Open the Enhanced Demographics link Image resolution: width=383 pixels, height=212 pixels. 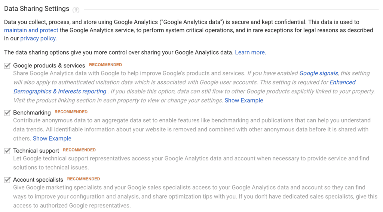click(x=343, y=82)
